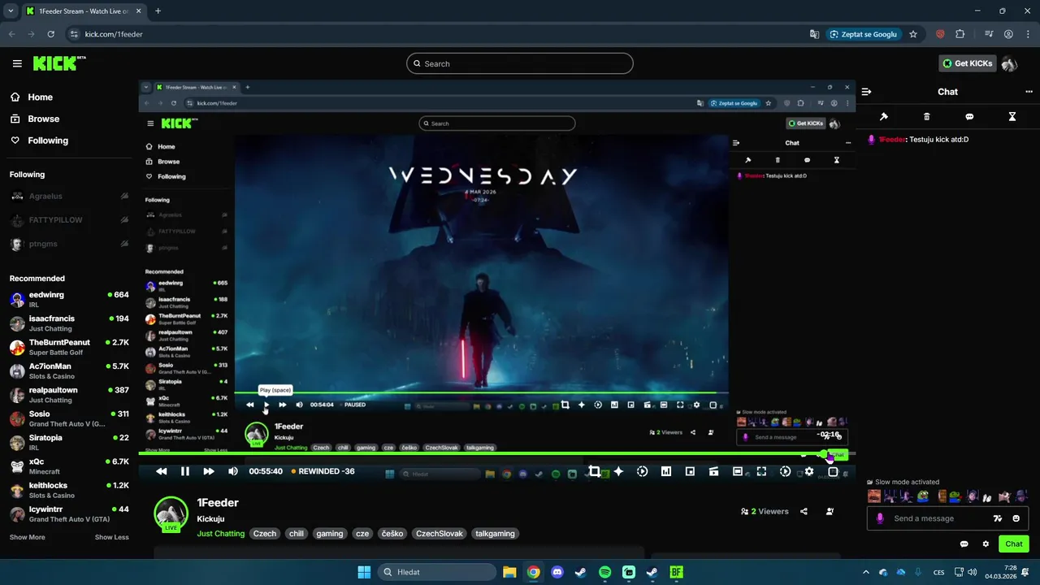The image size is (1040, 585).
Task: Click the 2 Viewers count
Action: pos(765,511)
